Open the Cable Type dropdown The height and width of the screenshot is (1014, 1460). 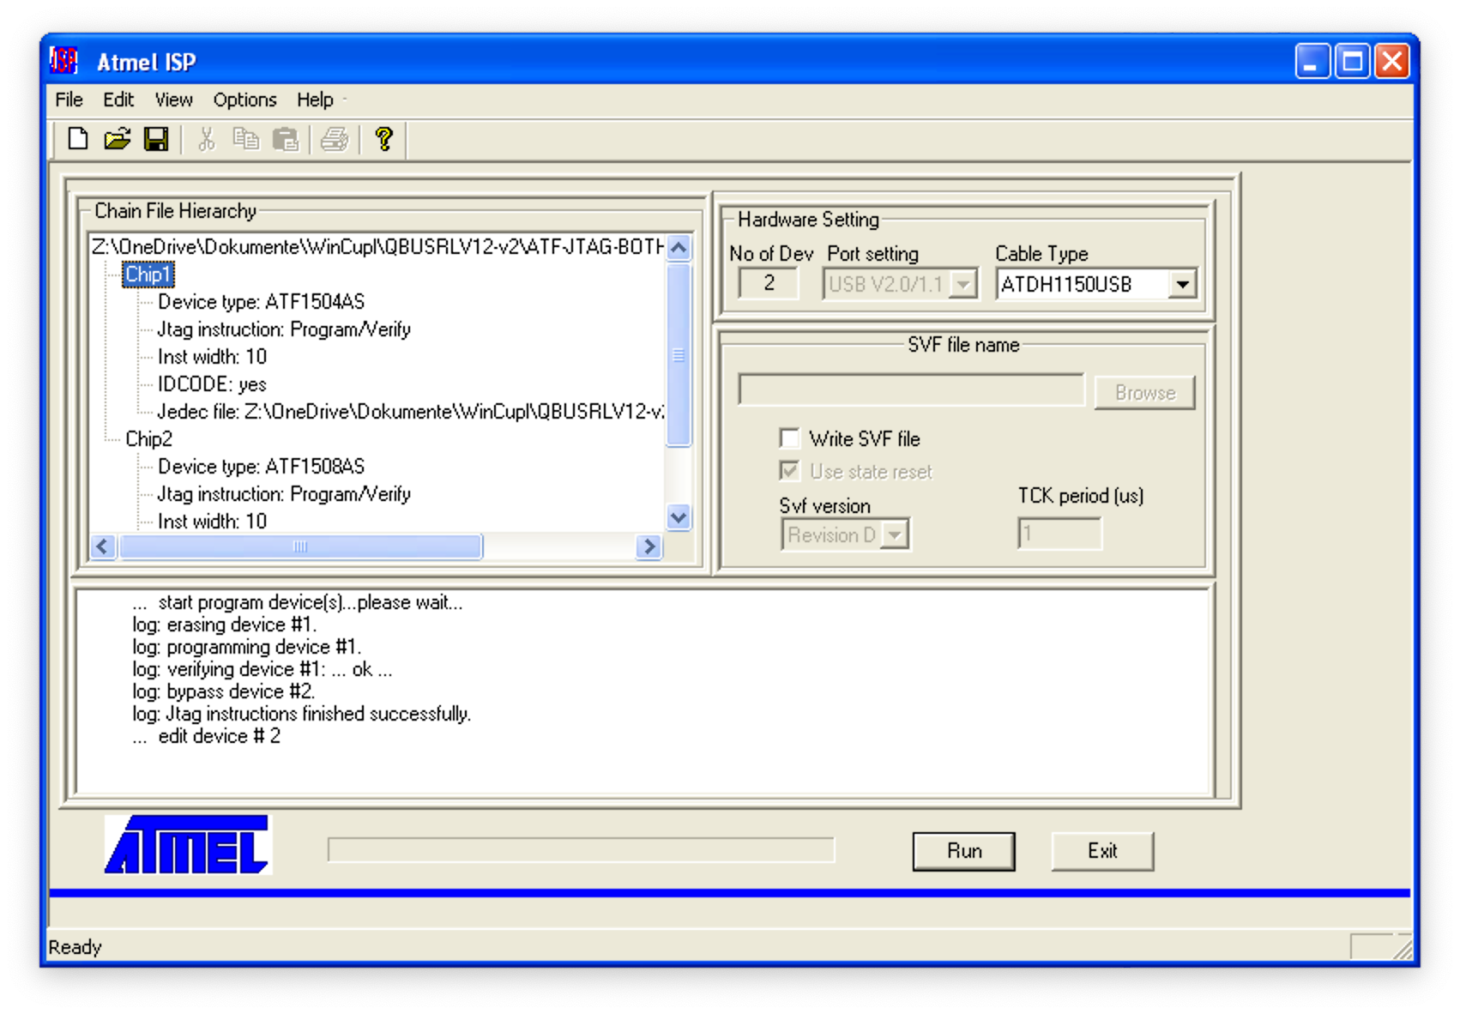[x=1183, y=284]
